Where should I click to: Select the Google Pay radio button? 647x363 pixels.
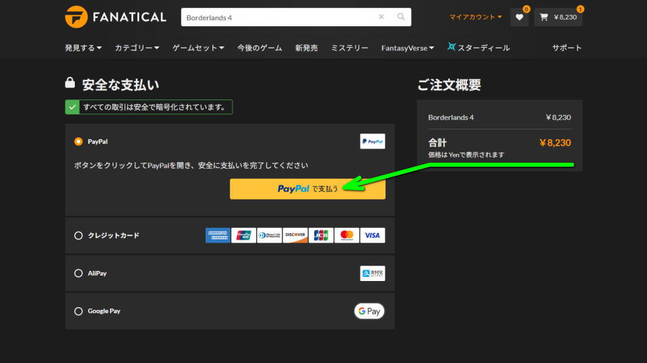[x=78, y=311]
